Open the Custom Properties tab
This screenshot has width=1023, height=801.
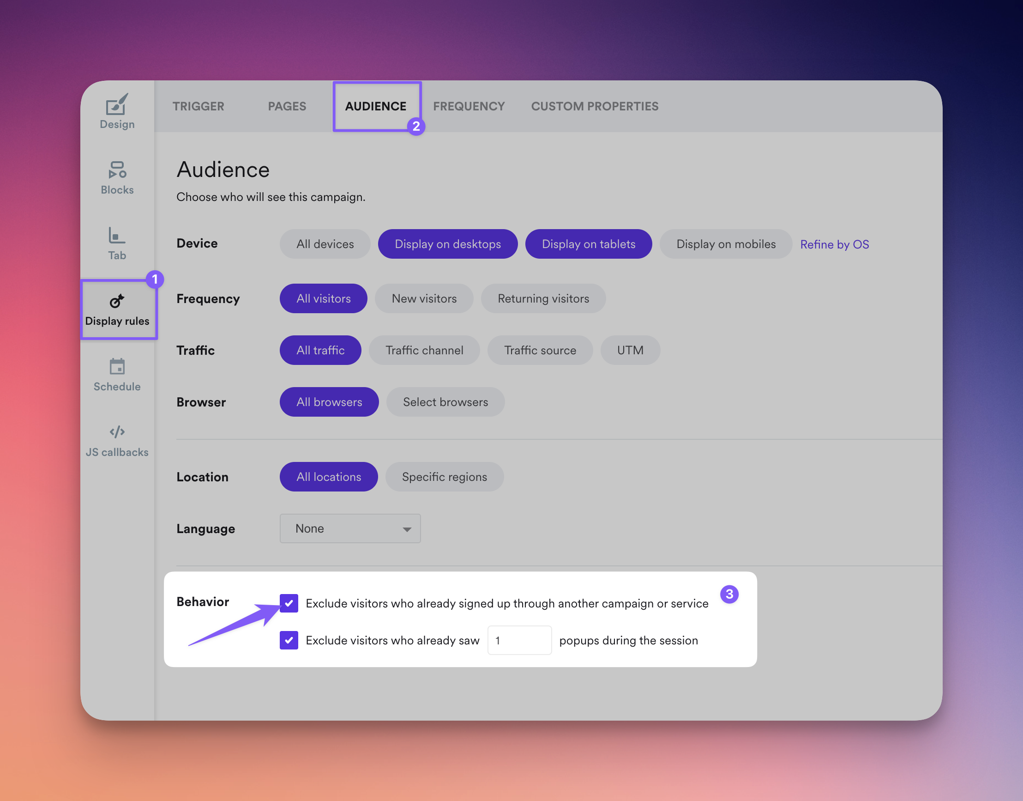[x=595, y=106]
